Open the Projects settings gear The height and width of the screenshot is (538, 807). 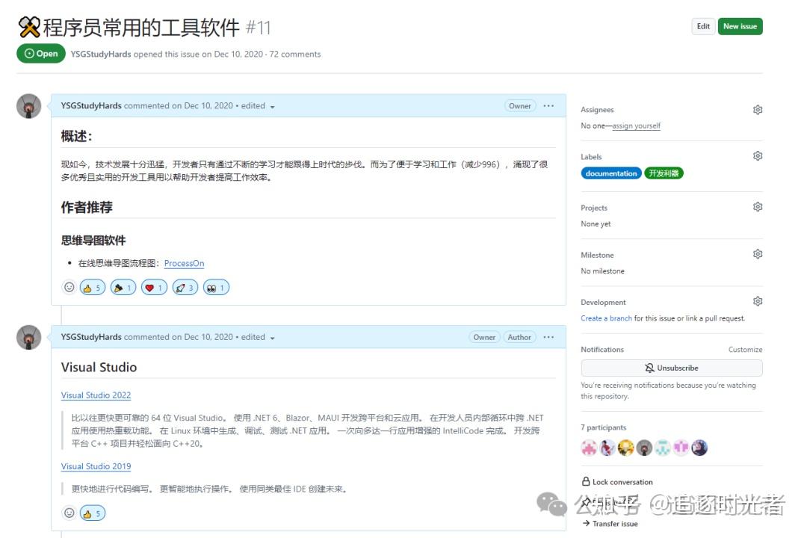pos(758,206)
